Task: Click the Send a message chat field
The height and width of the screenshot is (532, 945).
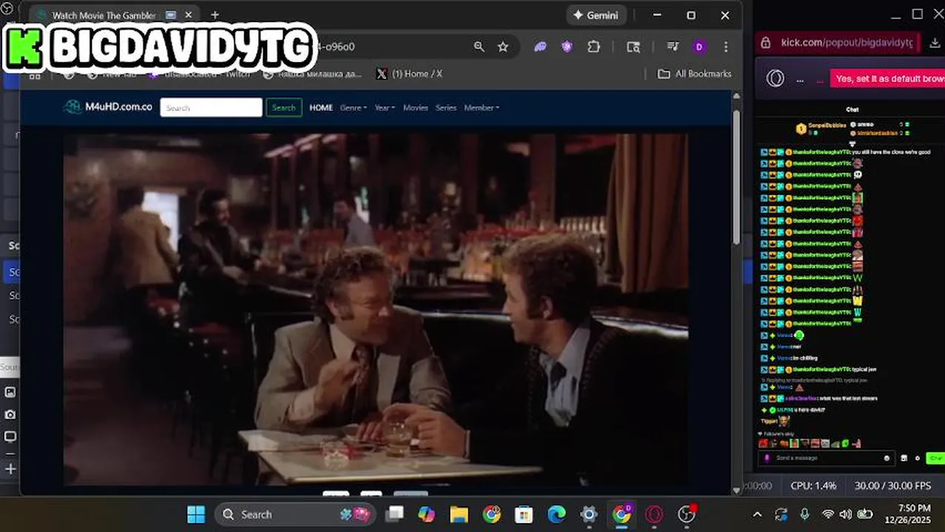Action: coord(826,458)
